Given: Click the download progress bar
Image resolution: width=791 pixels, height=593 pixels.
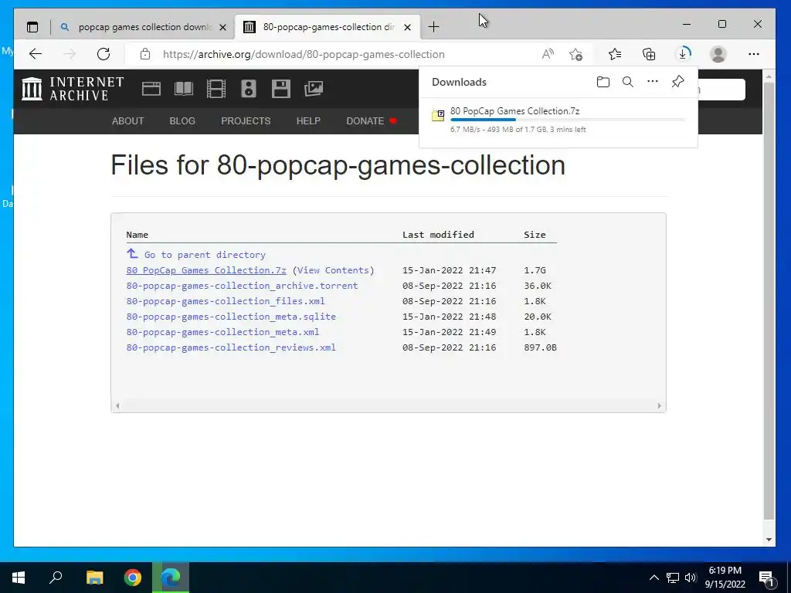Looking at the screenshot, I should click(x=568, y=120).
